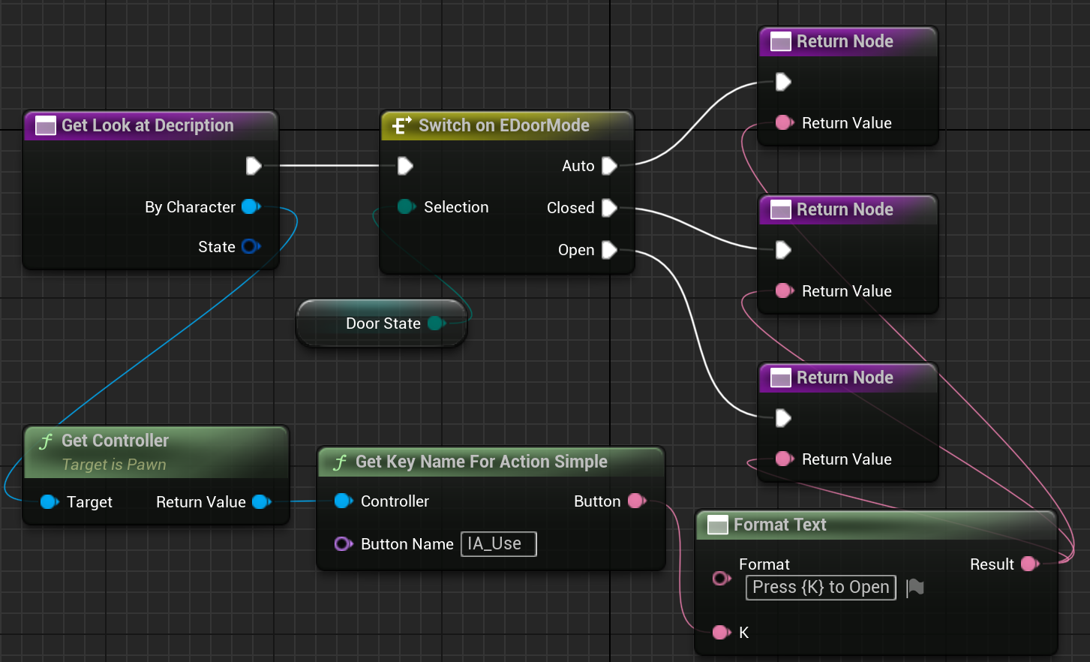1090x662 pixels.
Task: Click Return Value pin on the middle Return Node
Action: coord(785,291)
